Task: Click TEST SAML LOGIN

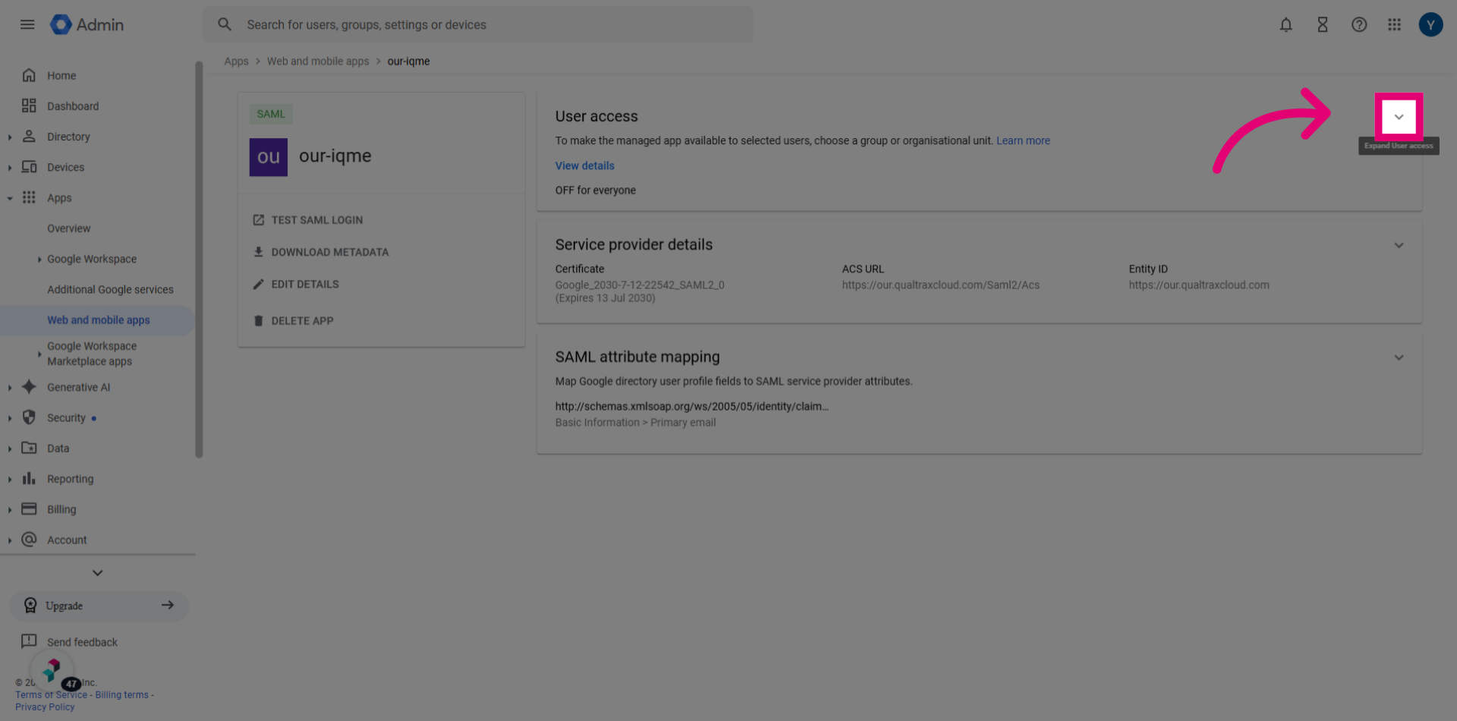Action: tap(307, 220)
